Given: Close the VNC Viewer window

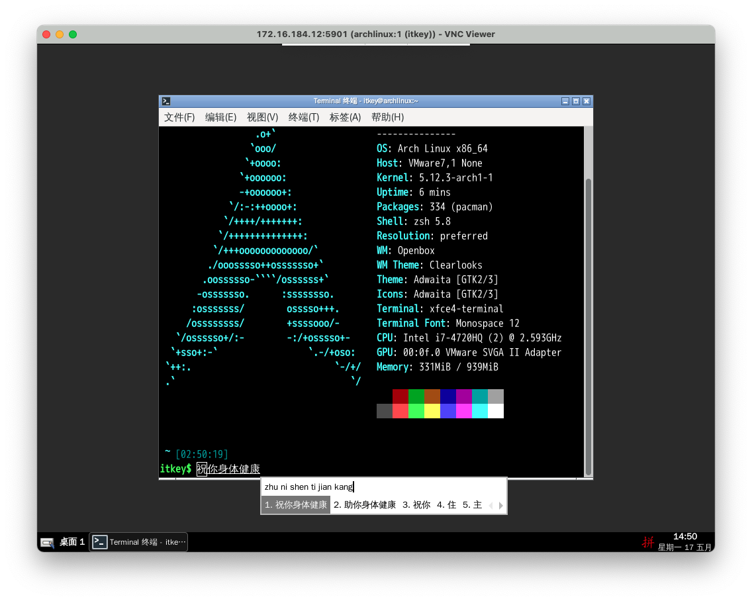Looking at the screenshot, I should [x=46, y=34].
